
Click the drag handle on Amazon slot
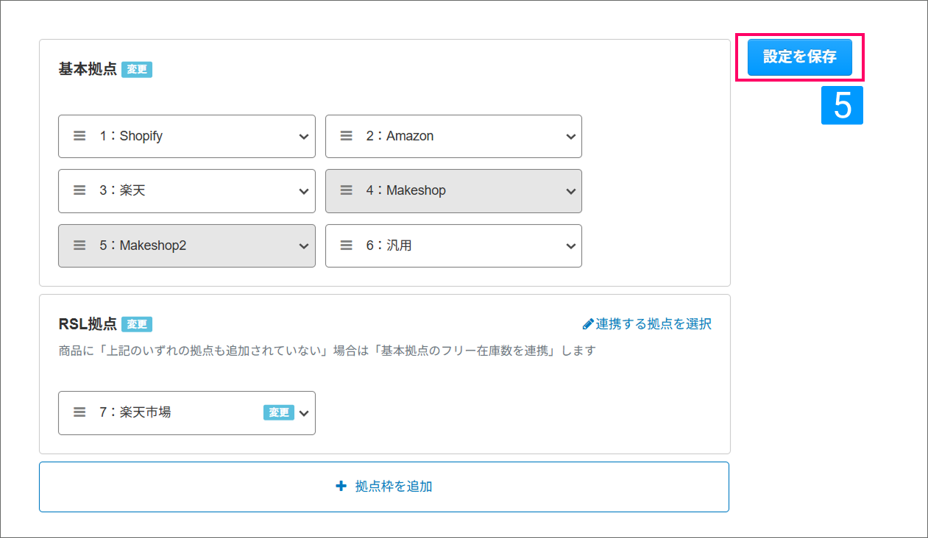(346, 136)
